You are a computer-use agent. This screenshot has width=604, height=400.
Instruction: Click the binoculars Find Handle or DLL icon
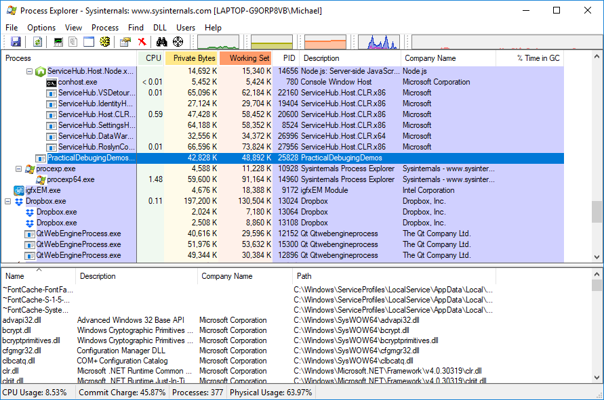pyautogui.click(x=162, y=41)
